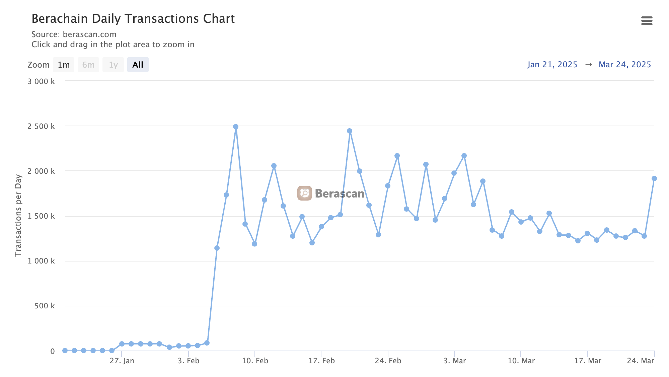Select the 1m zoom range
The image size is (669, 377).
coord(64,65)
